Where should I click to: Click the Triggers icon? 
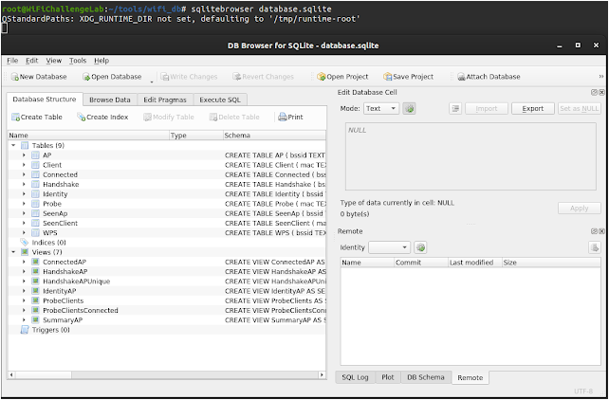click(25, 330)
